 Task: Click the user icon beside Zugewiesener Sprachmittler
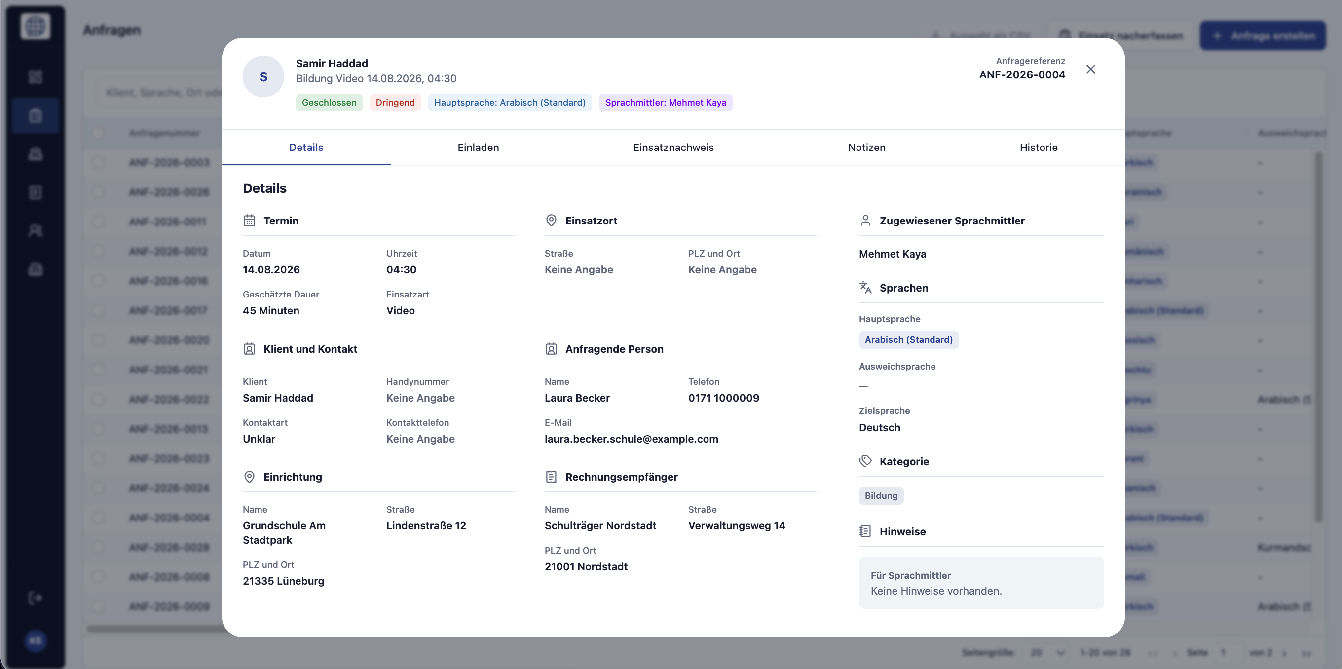point(865,221)
